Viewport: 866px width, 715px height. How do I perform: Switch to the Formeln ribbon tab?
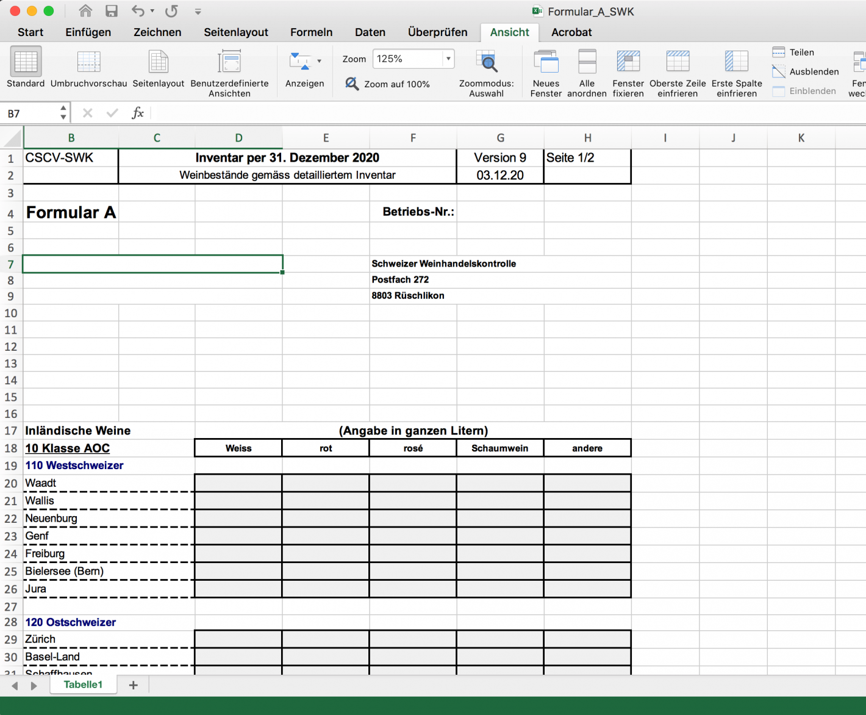click(x=311, y=32)
